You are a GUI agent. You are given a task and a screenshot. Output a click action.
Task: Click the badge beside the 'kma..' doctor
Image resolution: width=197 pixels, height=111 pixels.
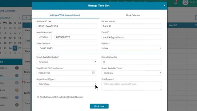tap(17, 90)
